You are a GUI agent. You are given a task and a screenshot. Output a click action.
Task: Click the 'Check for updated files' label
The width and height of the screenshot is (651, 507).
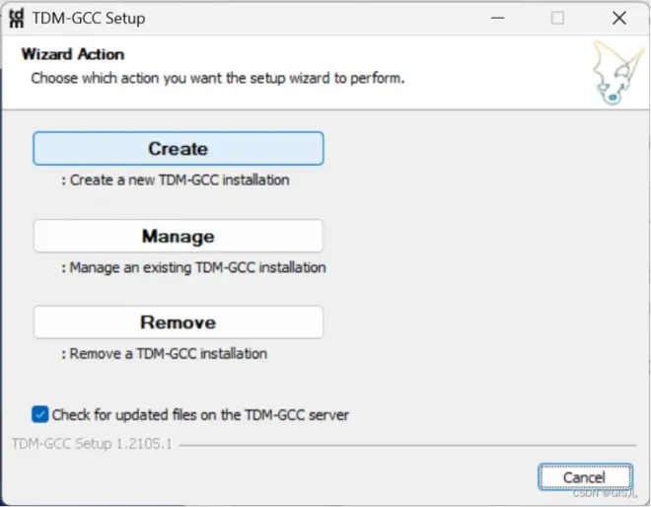[200, 415]
